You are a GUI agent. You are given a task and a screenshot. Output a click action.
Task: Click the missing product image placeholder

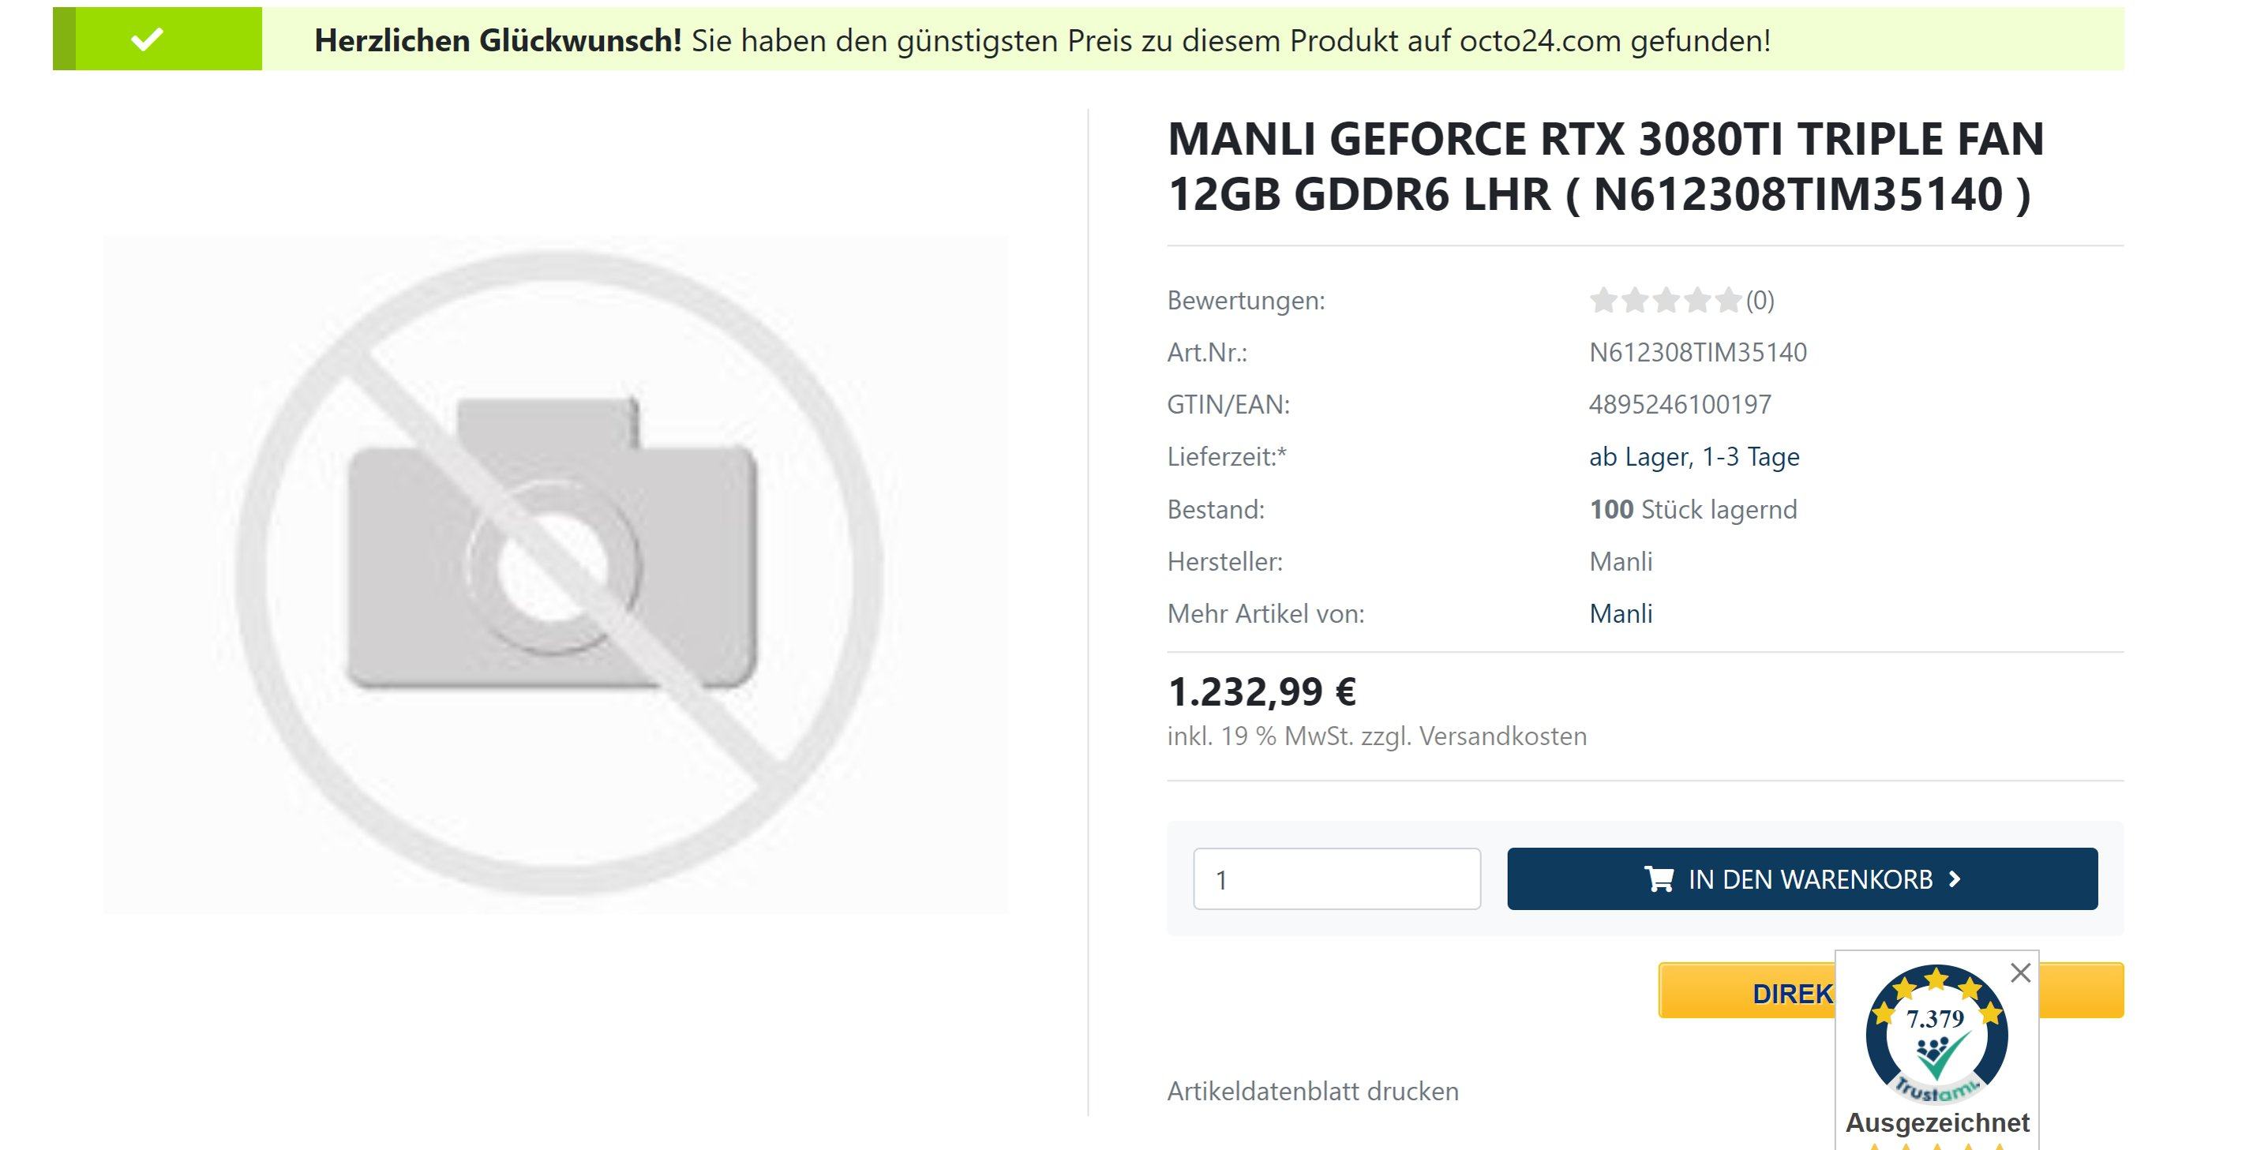(556, 574)
